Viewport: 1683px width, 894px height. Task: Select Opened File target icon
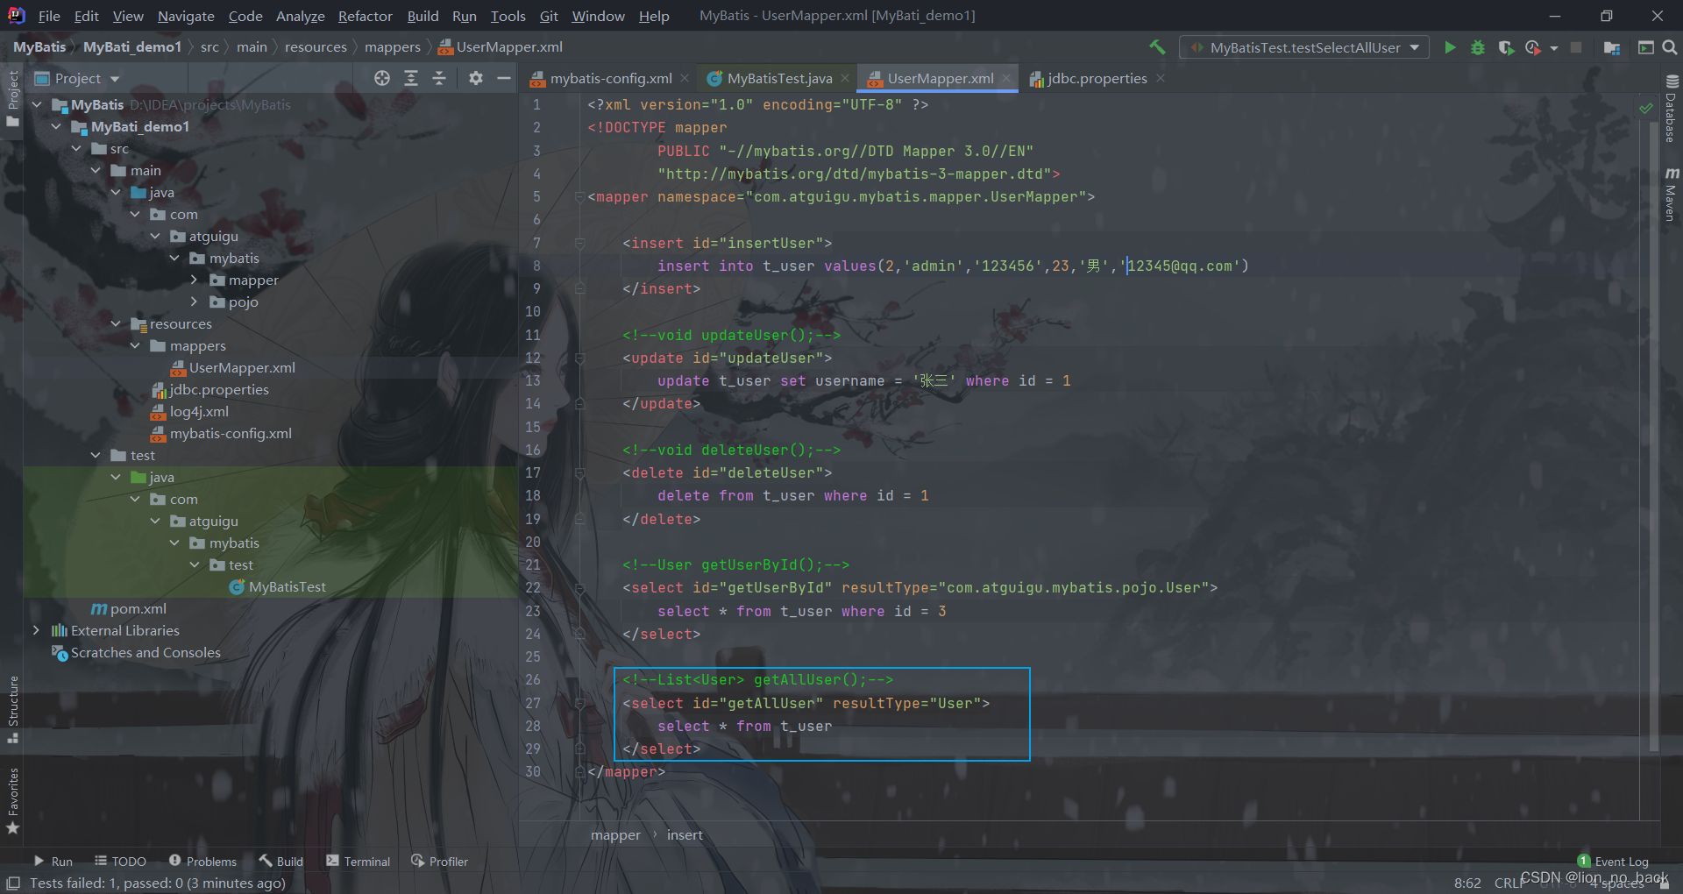coord(382,78)
